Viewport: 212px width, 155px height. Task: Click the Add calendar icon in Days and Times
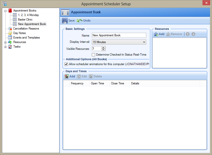[x=66, y=76]
